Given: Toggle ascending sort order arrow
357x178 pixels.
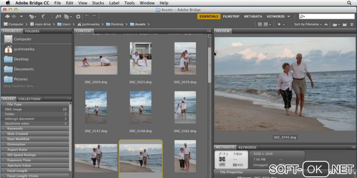Looking at the screenshot, I should 326,24.
